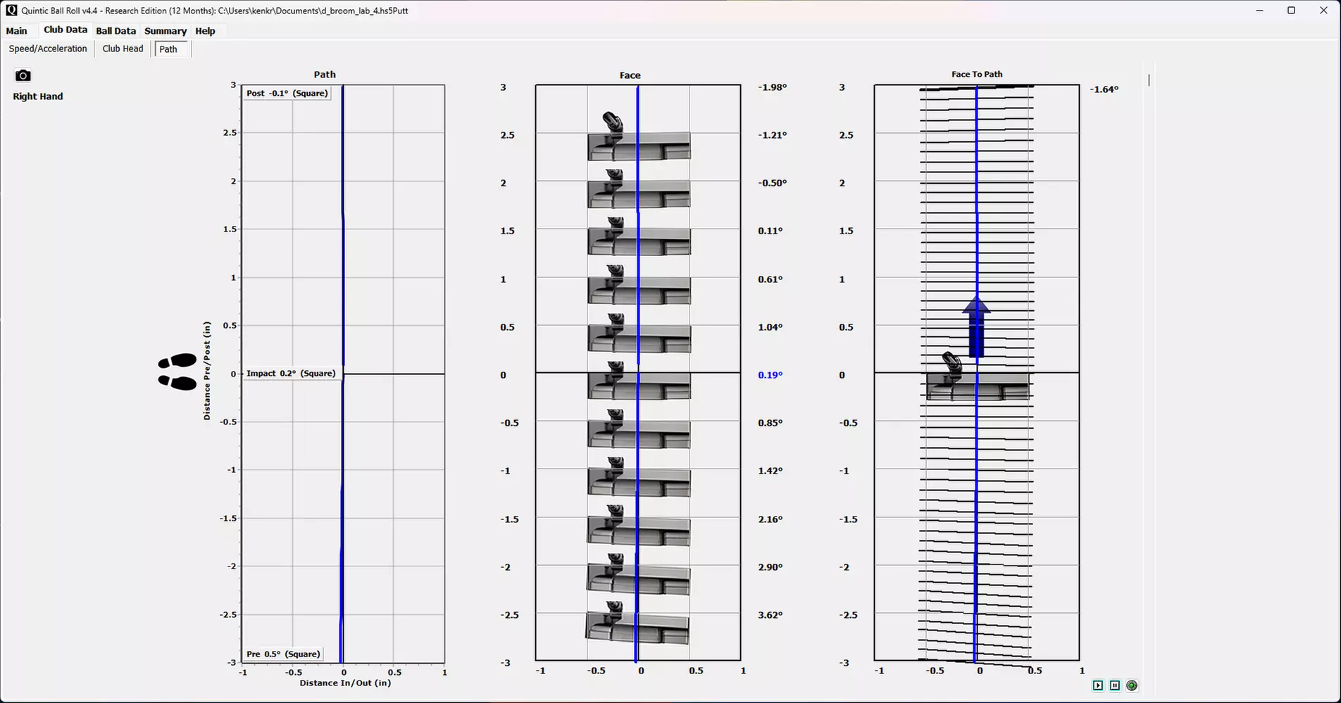Select the Club Head sub-tab
This screenshot has width=1341, height=703.
click(123, 49)
